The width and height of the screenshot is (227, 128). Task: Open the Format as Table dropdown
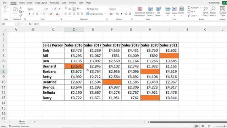click(x=150, y=11)
